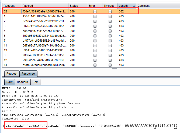Select payload 450011d1b0f8032c98fd7c6e74...
Viewport: 180px width, 133px height.
point(44,16)
